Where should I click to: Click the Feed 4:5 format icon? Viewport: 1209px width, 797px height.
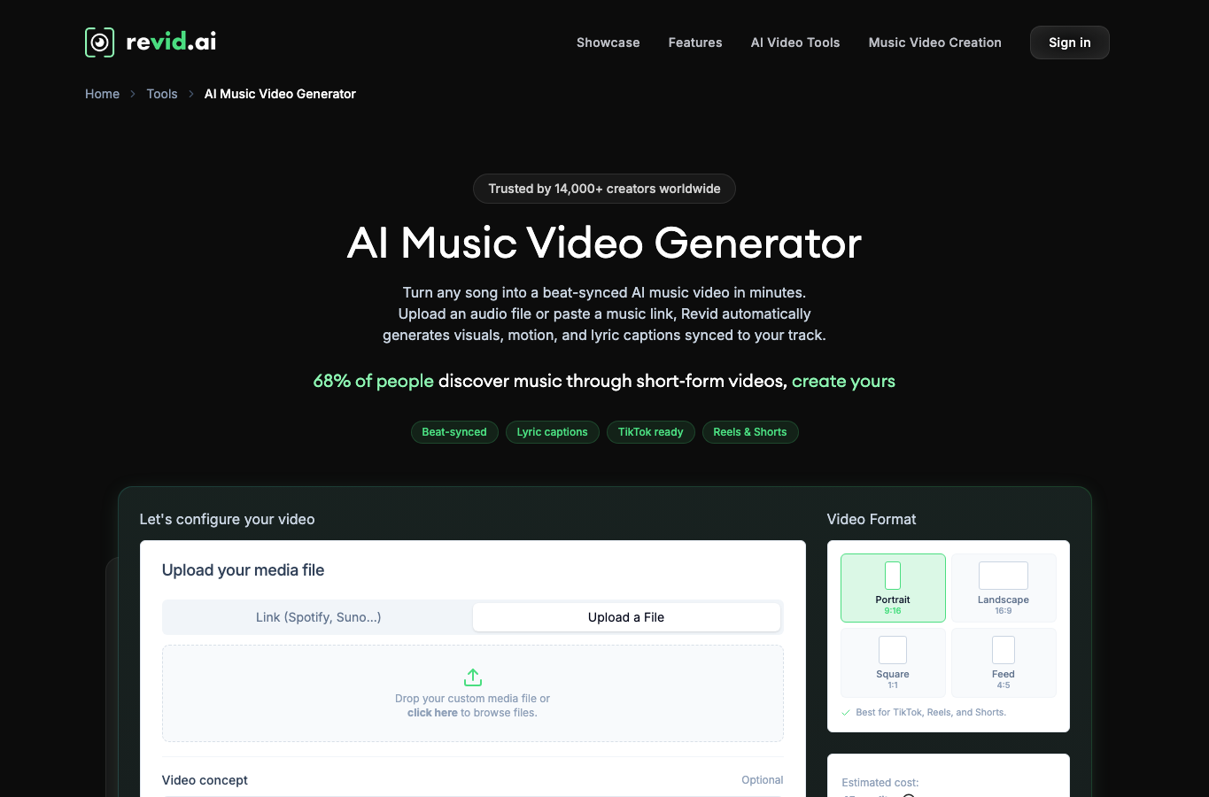1004,650
